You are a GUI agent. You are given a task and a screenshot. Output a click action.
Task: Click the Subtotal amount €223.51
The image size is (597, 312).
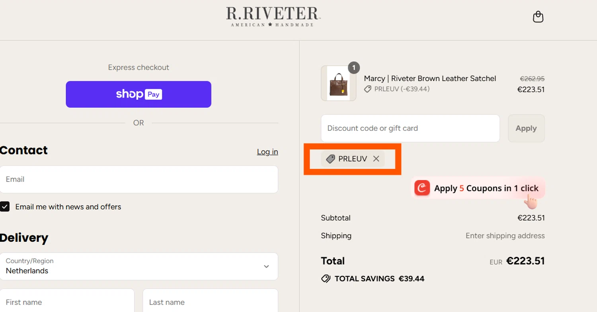pyautogui.click(x=531, y=218)
